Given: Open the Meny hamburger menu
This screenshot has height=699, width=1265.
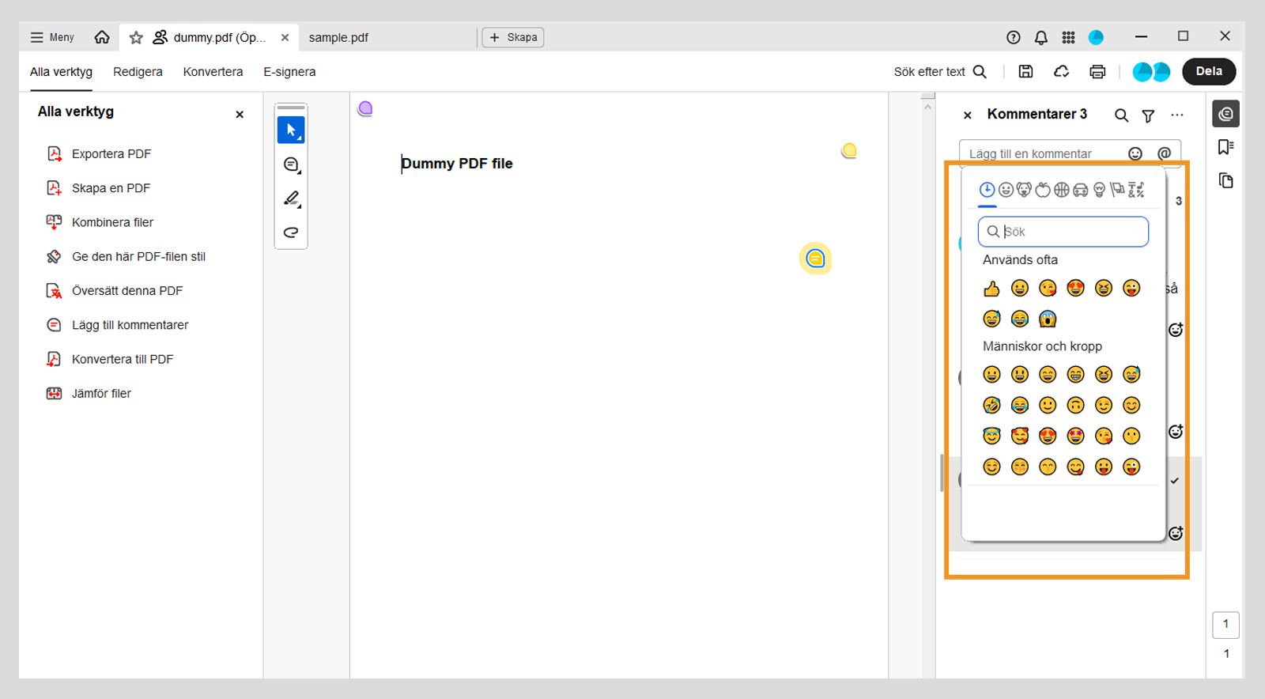Looking at the screenshot, I should (x=52, y=37).
